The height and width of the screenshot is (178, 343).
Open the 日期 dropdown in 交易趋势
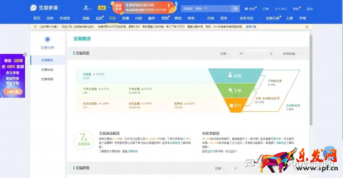(220, 168)
